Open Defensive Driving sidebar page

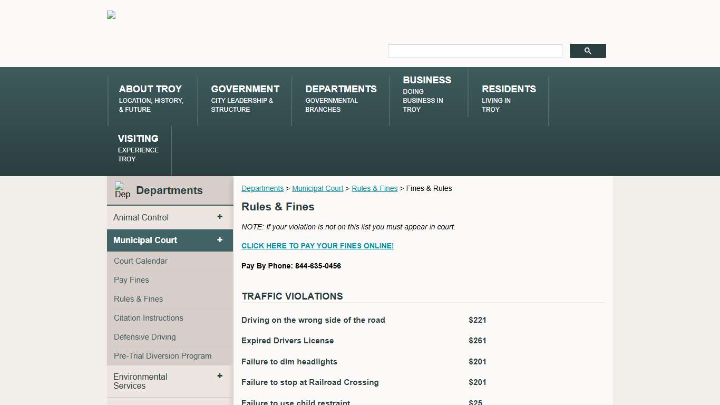click(145, 337)
